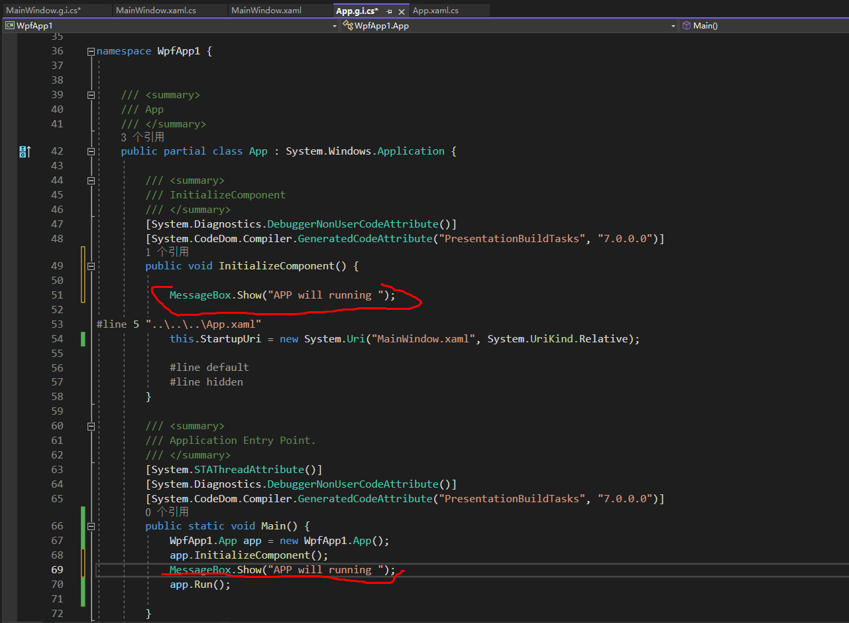The height and width of the screenshot is (623, 849).
Task: Open the WpfApp1 project dropdown
Action: (171, 26)
